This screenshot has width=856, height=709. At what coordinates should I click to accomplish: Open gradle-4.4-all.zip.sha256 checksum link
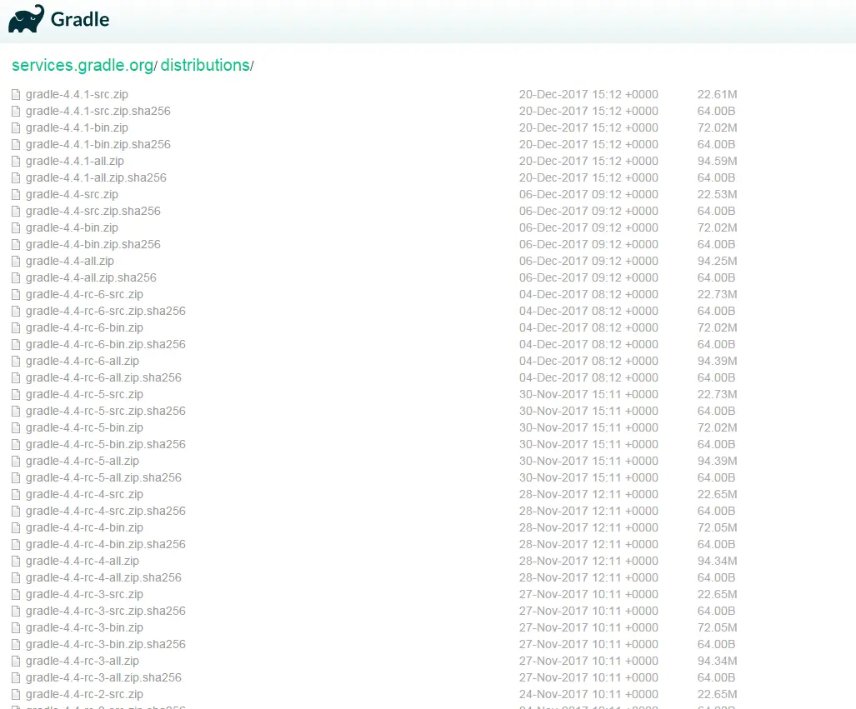click(x=91, y=277)
